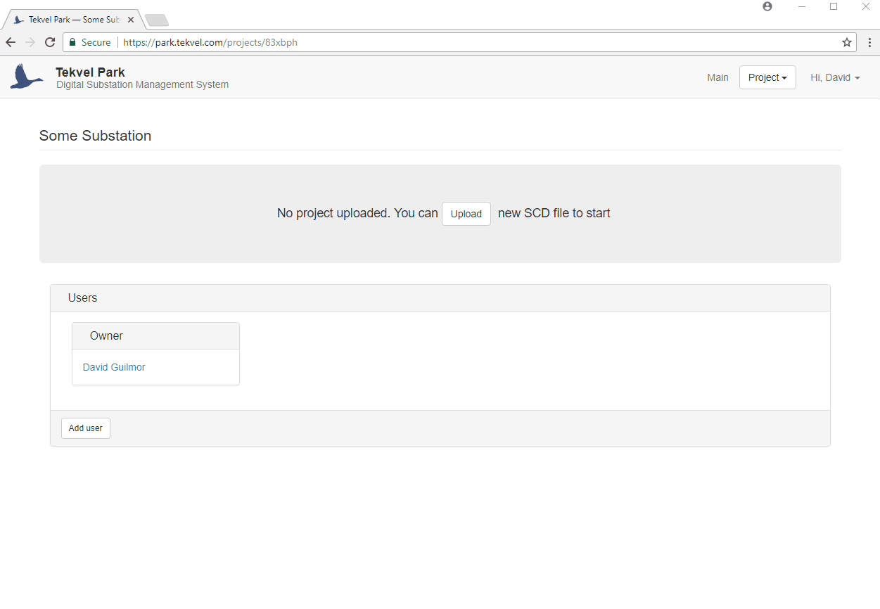Click the Owner card header
880x609 pixels.
[x=155, y=336]
